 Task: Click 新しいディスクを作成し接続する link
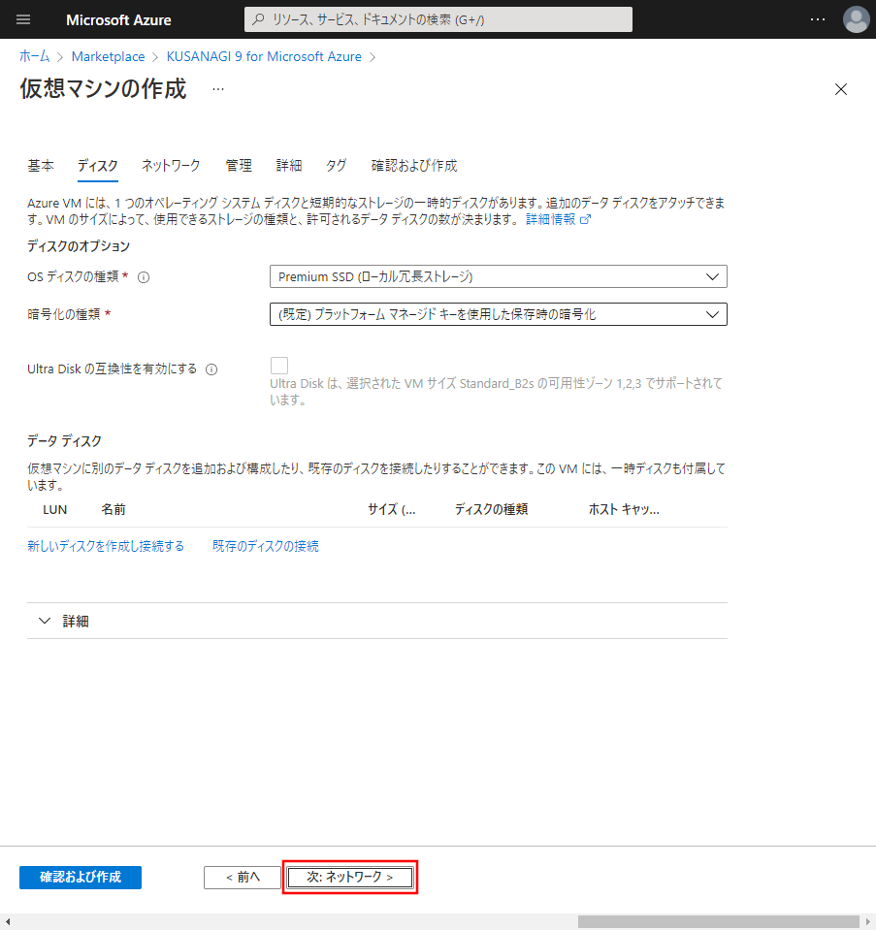tap(106, 546)
